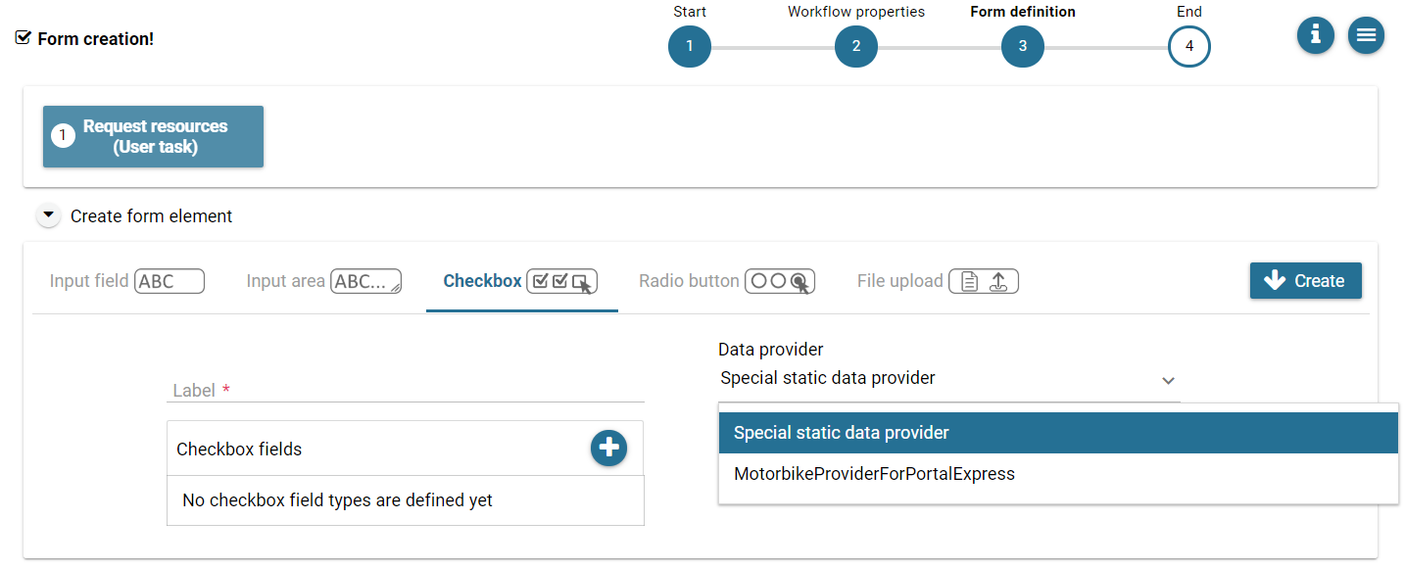Click the Data provider label
The height and width of the screenshot is (568, 1405).
click(x=770, y=350)
